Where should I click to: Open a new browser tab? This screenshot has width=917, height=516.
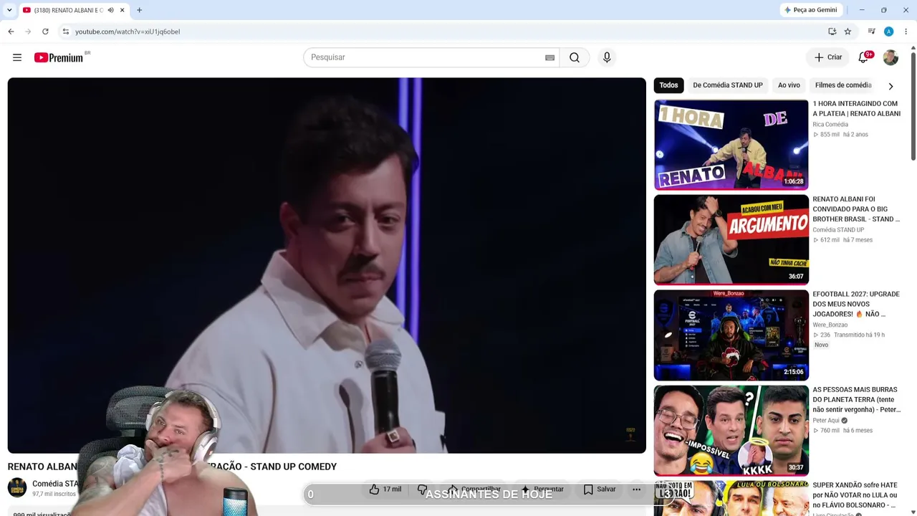[139, 10]
